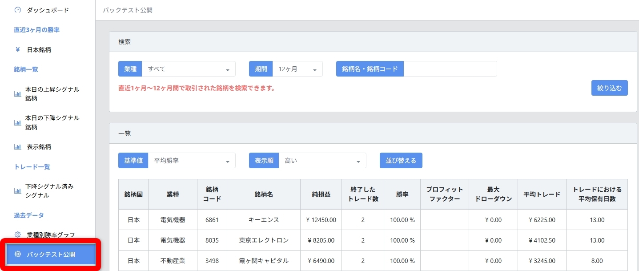The width and height of the screenshot is (639, 271).
Task: Click the 勝率 column header
Action: tap(402, 194)
